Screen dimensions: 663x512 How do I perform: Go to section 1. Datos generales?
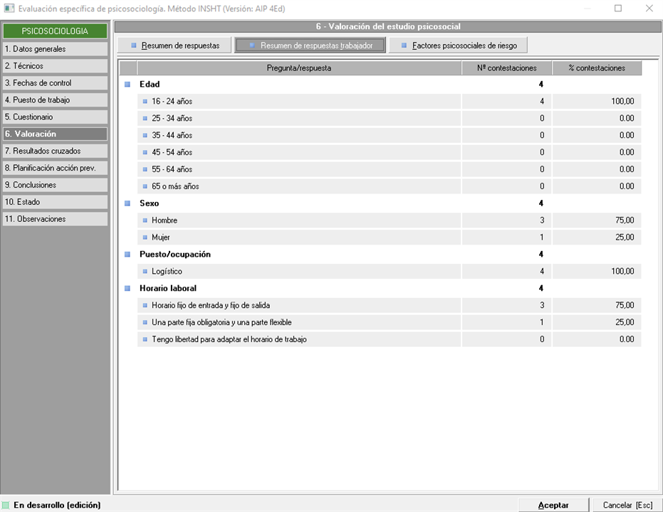[55, 49]
